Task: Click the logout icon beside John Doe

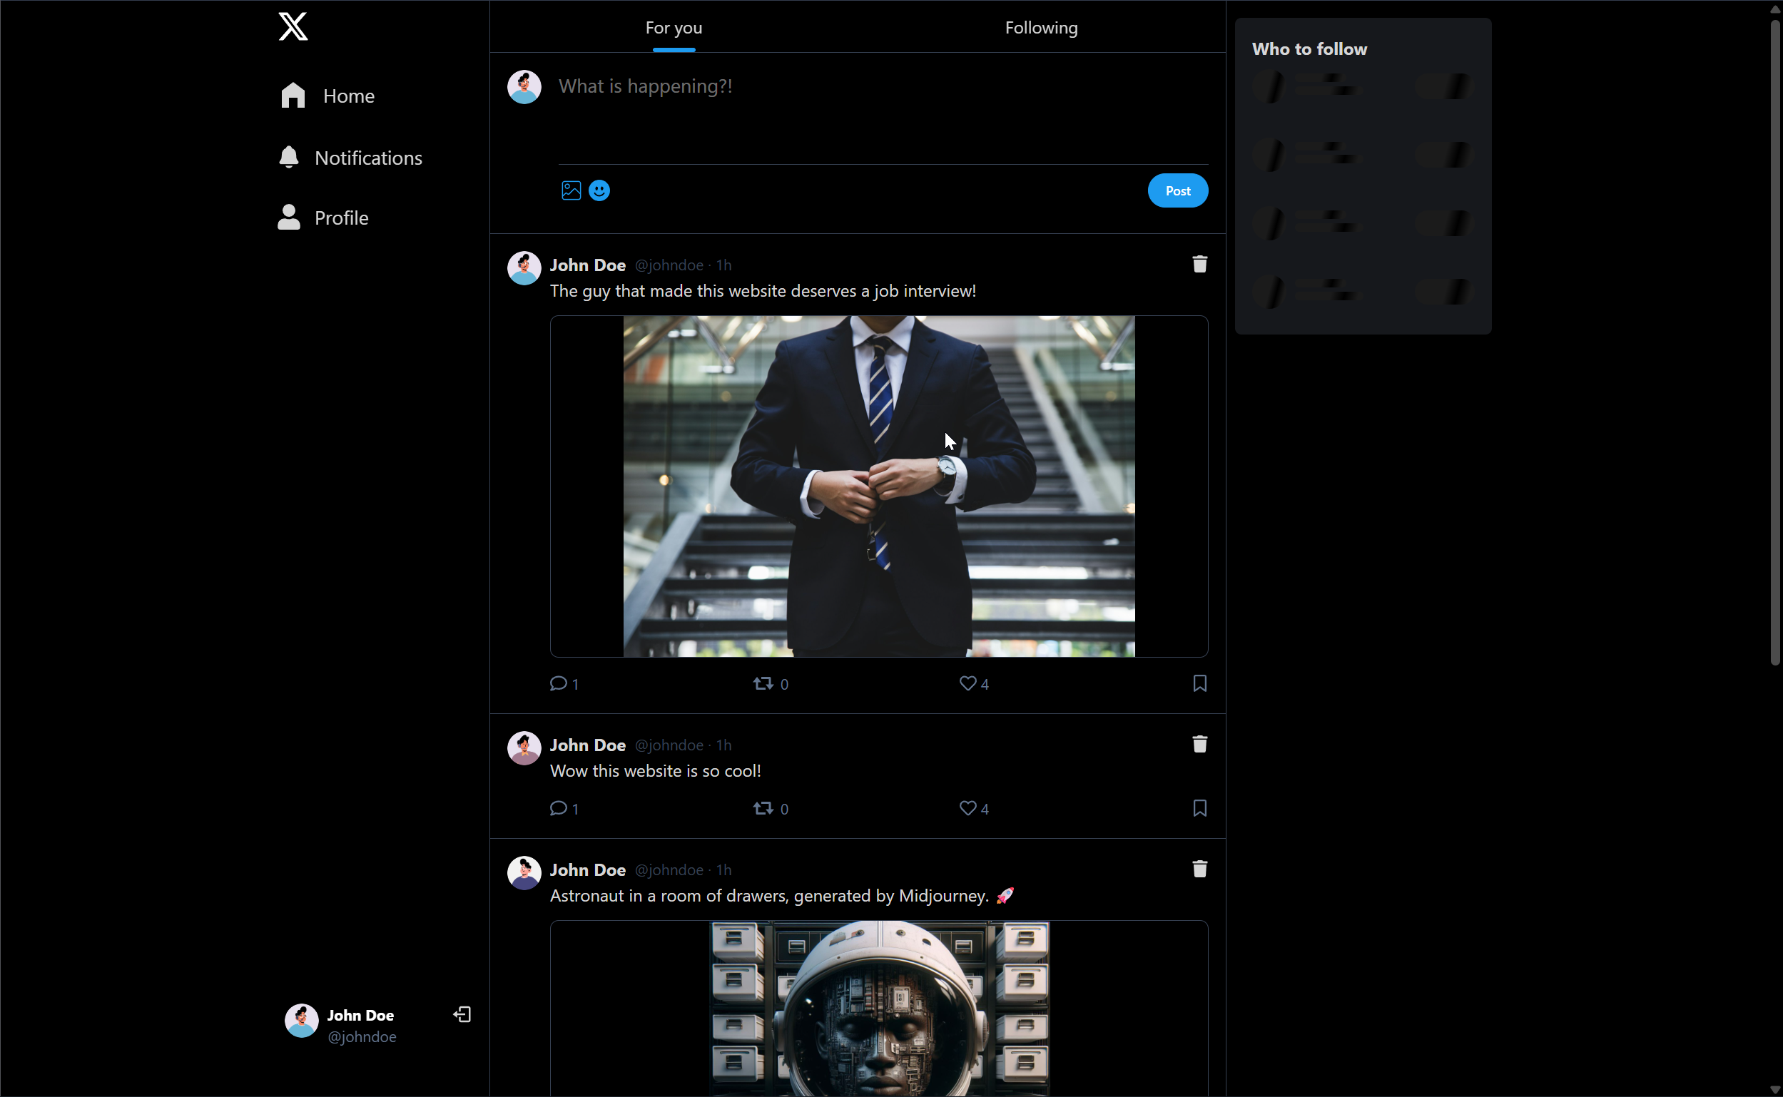Action: [462, 1014]
